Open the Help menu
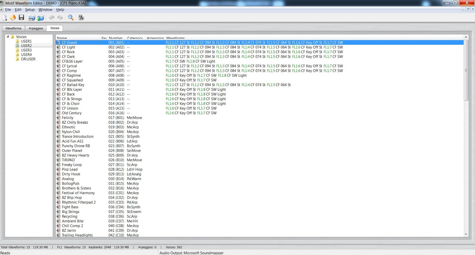475x255 pixels. (x=60, y=9)
